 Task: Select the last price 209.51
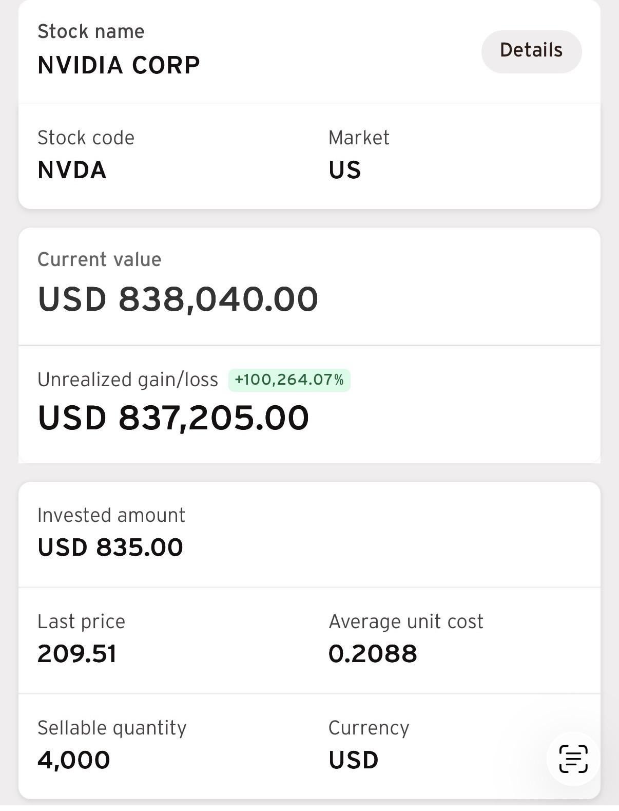[77, 654]
